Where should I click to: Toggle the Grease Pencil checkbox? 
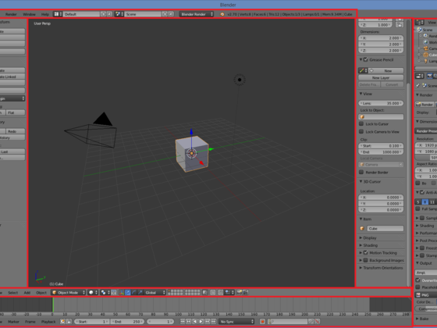pos(366,59)
